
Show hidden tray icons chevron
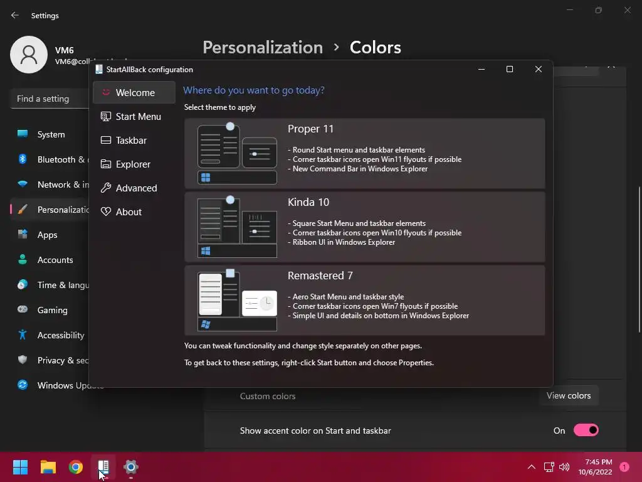[x=532, y=467]
